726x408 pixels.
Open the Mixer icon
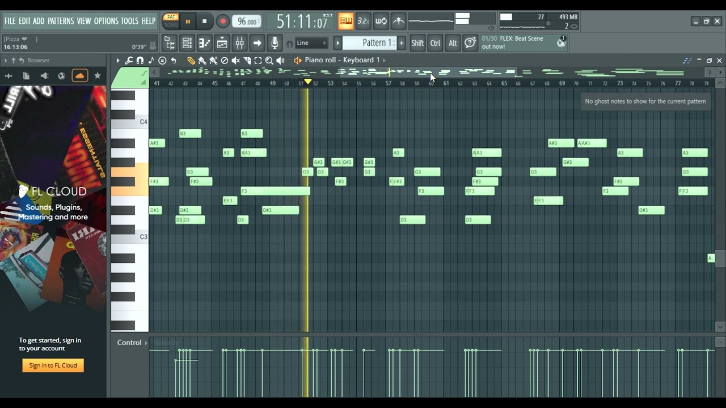[x=239, y=43]
